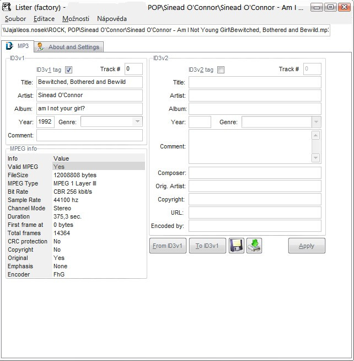Click the Info column header
The width and height of the screenshot is (354, 361).
[x=29, y=158]
